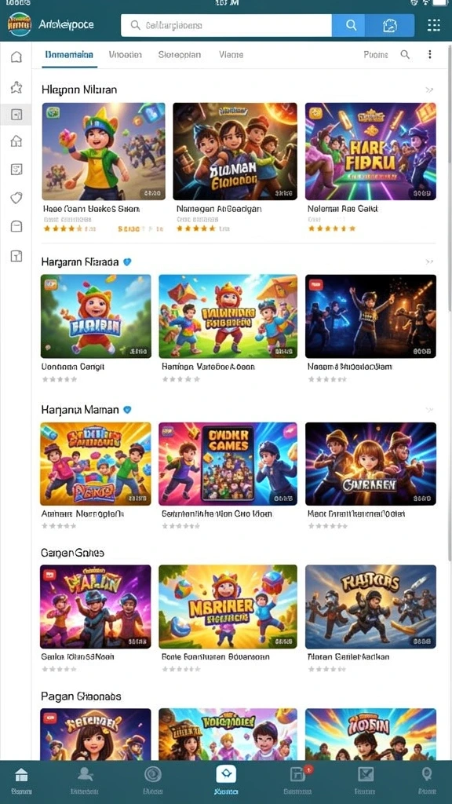Open the purple Malan game thumbnail
Image resolution: width=452 pixels, height=804 pixels.
[x=96, y=607]
